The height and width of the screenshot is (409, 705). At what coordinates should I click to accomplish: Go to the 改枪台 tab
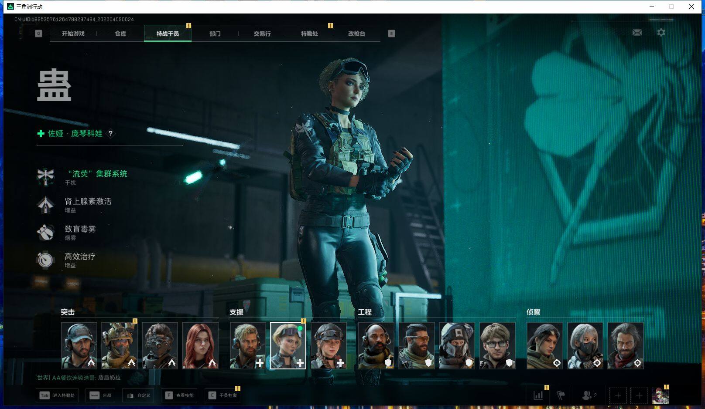(x=356, y=34)
